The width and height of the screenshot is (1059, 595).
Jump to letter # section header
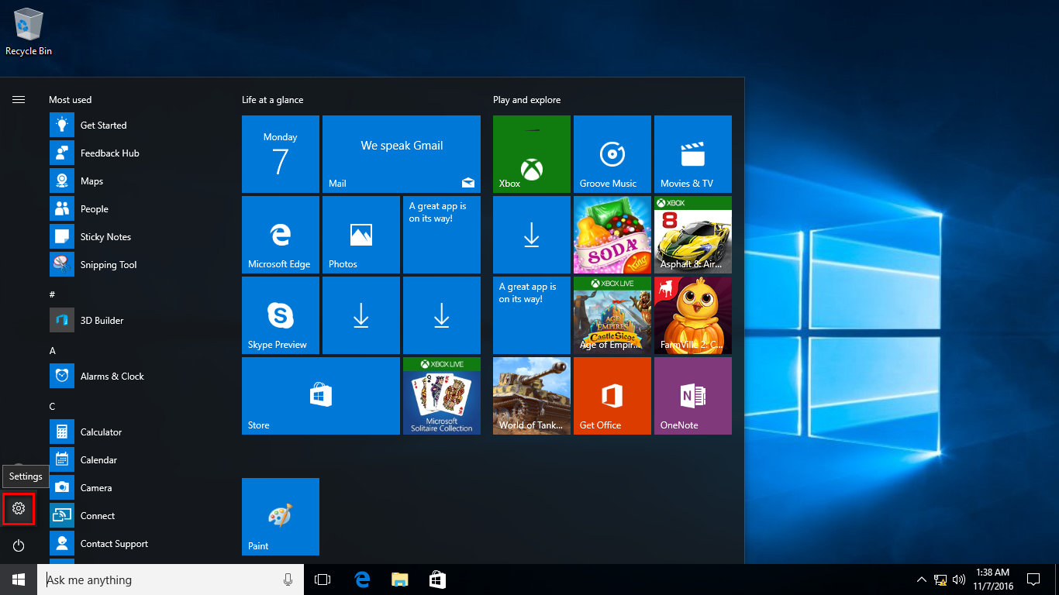52,294
